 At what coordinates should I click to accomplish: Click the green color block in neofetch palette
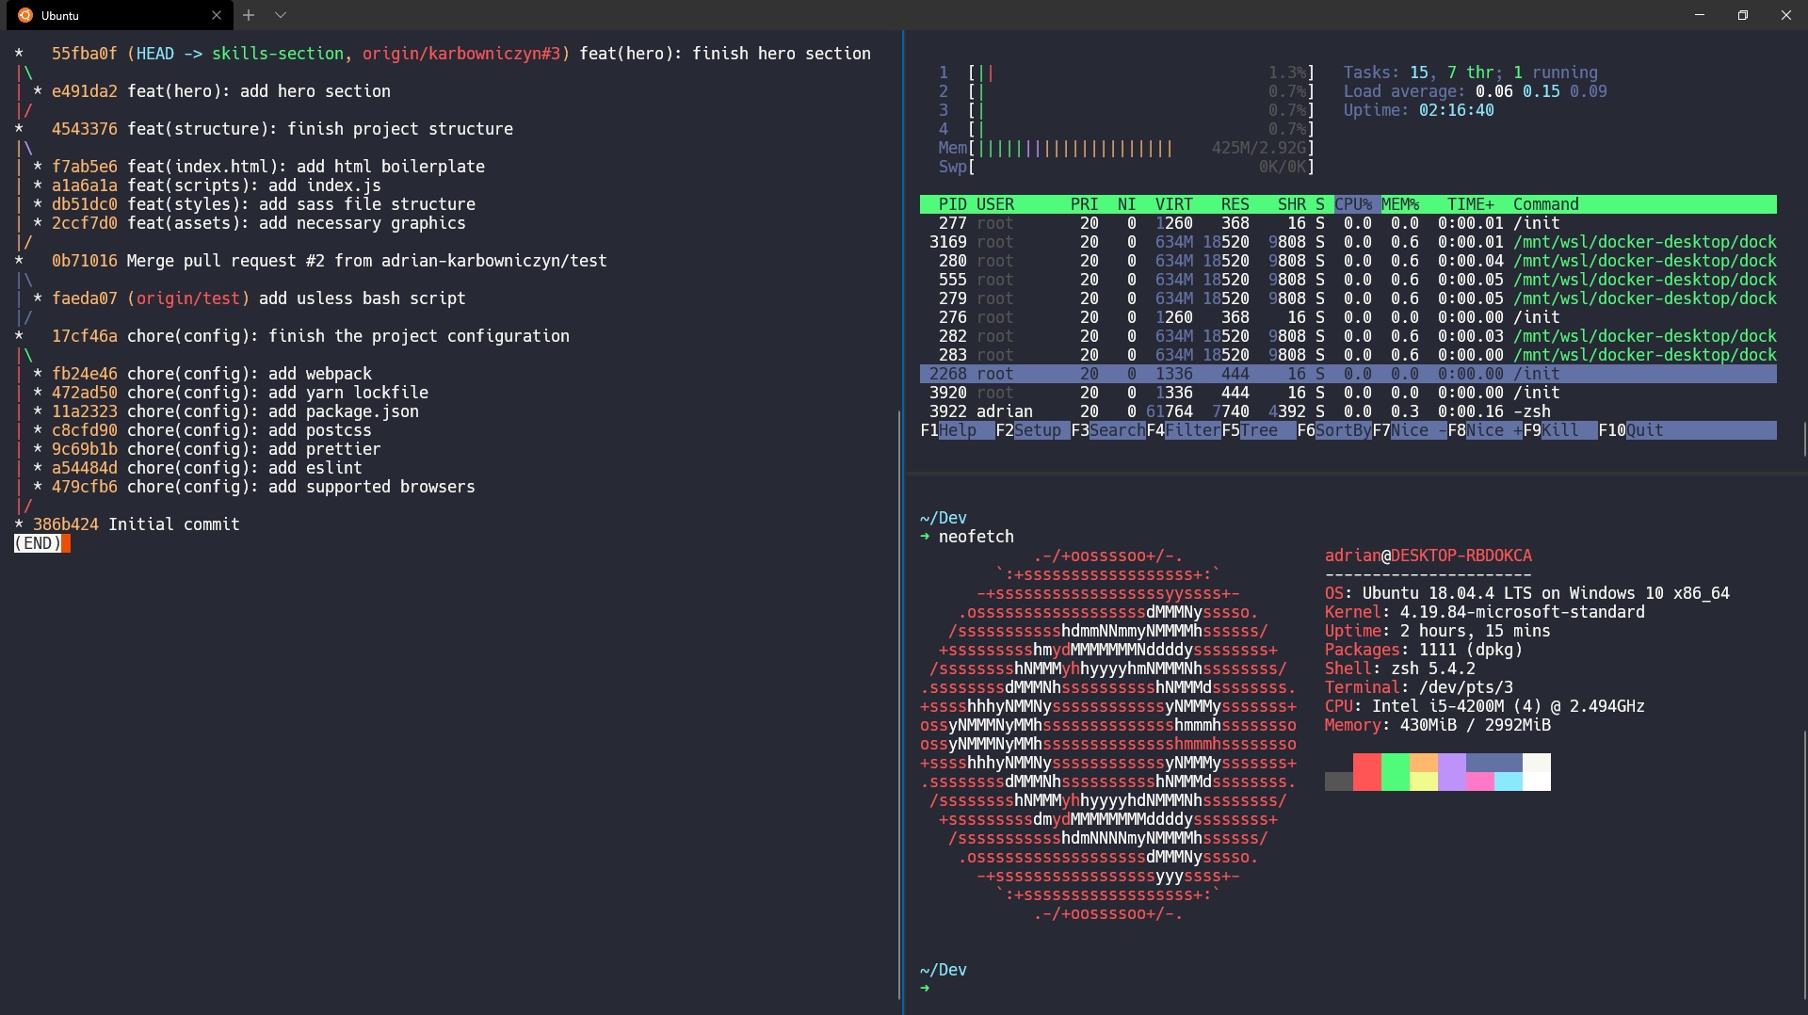[x=1396, y=772]
